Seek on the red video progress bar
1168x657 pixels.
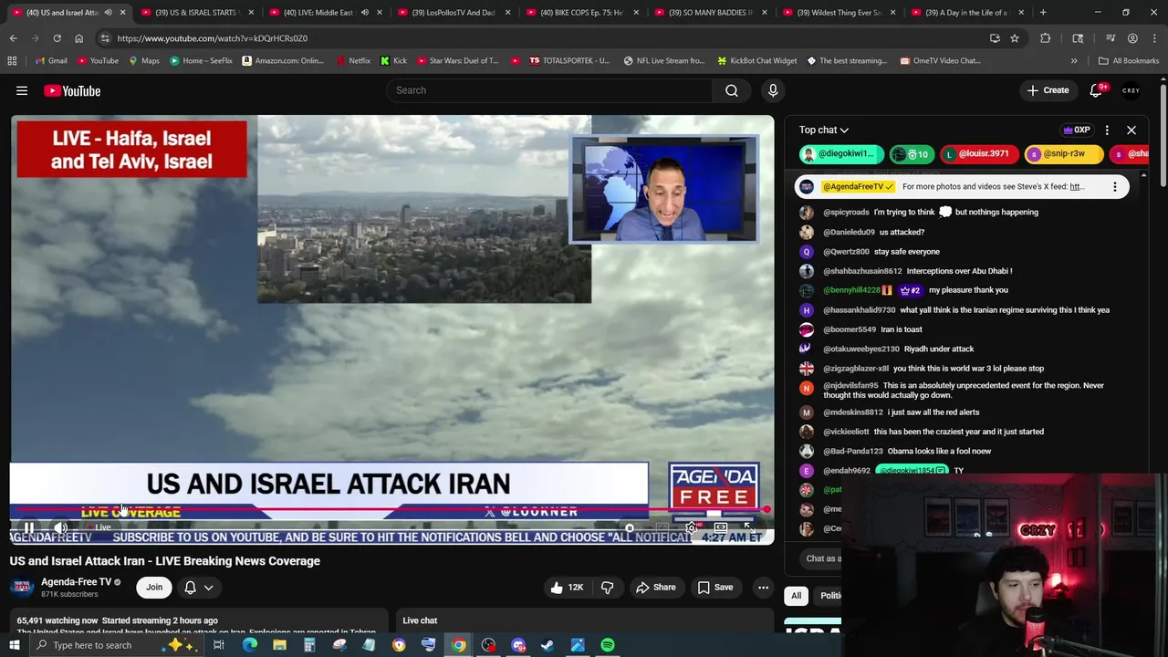coord(391,509)
